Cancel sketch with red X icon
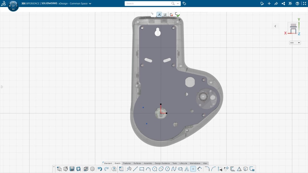The height and width of the screenshot is (173, 308). coord(171,15)
